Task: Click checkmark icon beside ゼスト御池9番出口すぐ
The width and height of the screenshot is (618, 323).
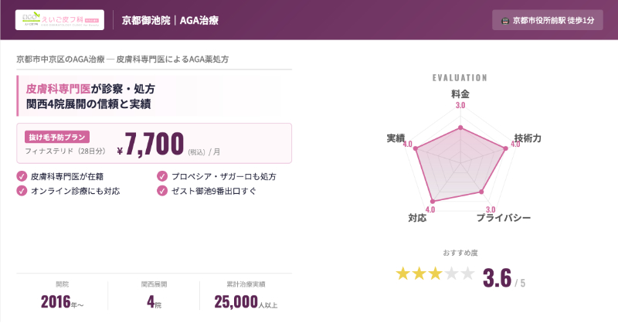Action: [162, 190]
